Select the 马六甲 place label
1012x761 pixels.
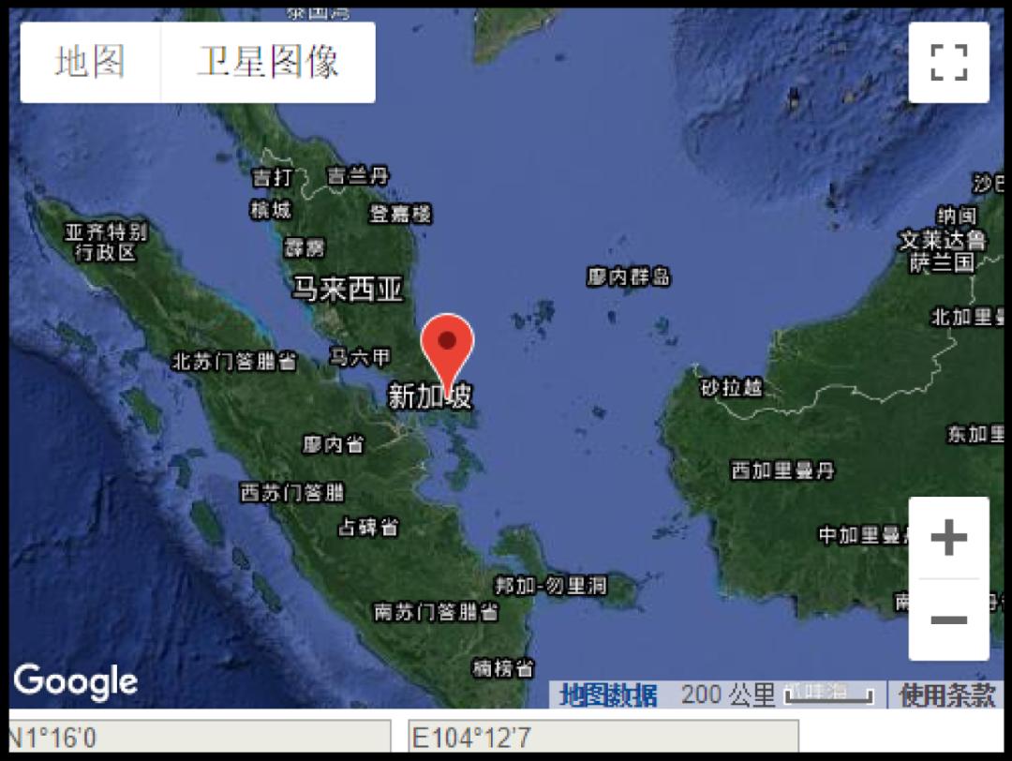[360, 357]
